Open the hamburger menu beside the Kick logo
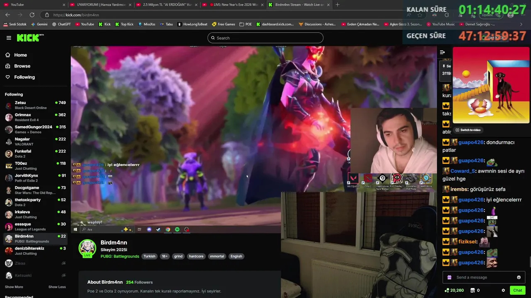The height and width of the screenshot is (298, 531). 9,38
